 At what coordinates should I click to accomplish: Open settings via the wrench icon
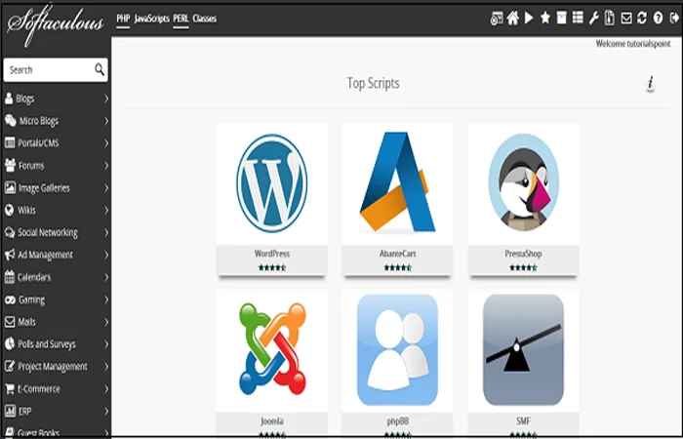[593, 18]
